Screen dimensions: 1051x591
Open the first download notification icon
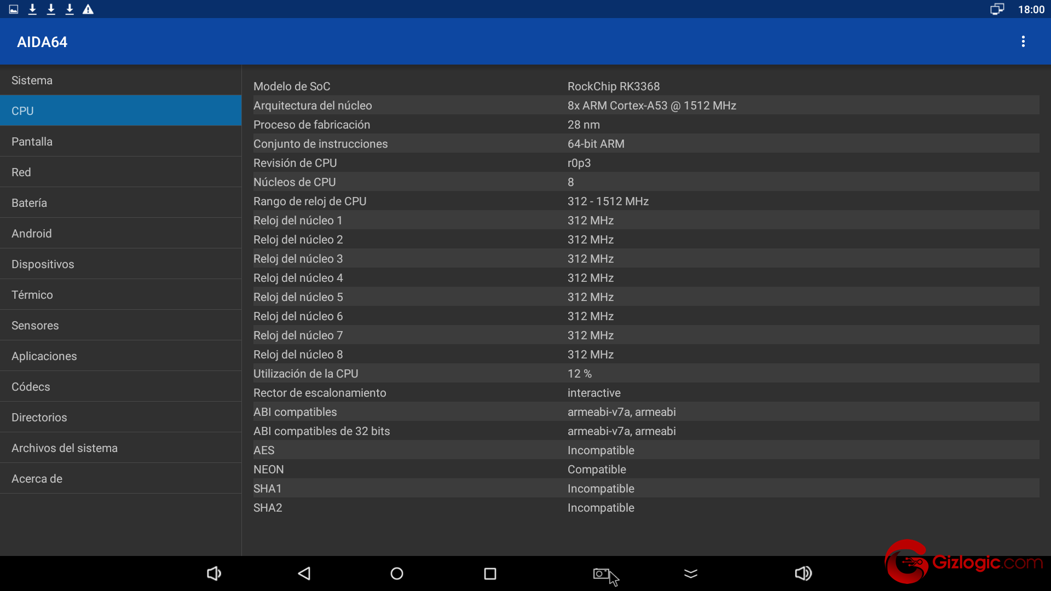click(x=32, y=9)
